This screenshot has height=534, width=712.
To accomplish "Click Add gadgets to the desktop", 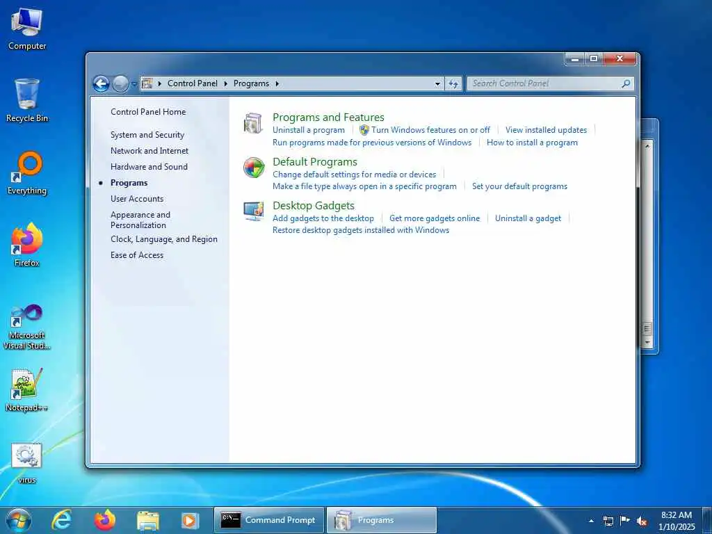I will (323, 218).
